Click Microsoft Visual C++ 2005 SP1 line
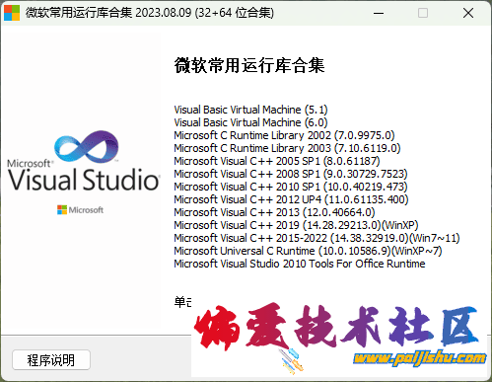492x382 pixels. point(277,161)
